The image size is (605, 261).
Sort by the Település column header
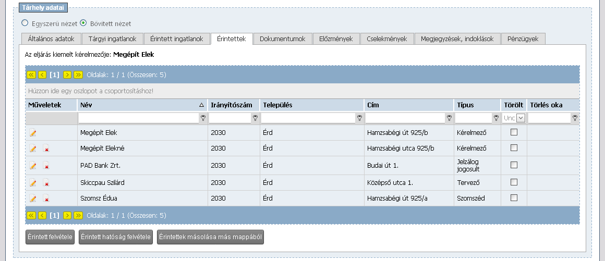point(312,105)
